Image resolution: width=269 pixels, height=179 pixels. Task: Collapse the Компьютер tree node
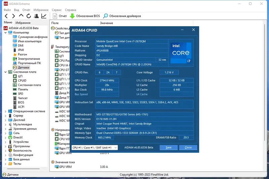coord(5,33)
